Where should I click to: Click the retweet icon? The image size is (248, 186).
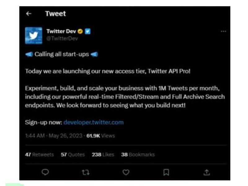pos(86,172)
